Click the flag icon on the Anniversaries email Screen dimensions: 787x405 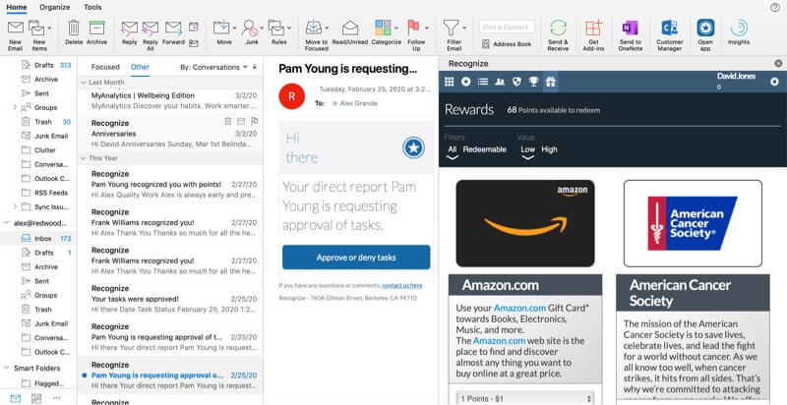254,121
